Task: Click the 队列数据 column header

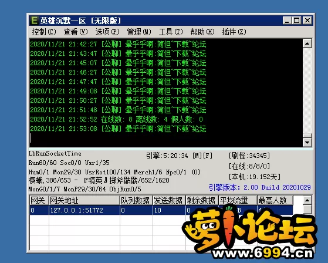Action: click(136, 200)
